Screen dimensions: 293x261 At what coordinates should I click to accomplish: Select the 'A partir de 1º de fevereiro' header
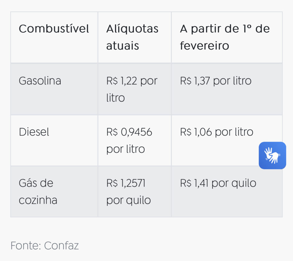(x=225, y=37)
